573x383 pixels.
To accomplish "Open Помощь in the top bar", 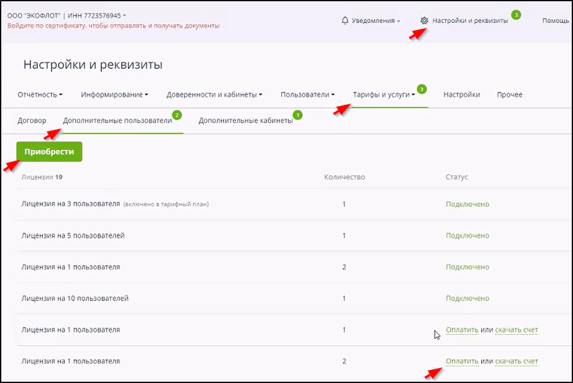I will (555, 20).
